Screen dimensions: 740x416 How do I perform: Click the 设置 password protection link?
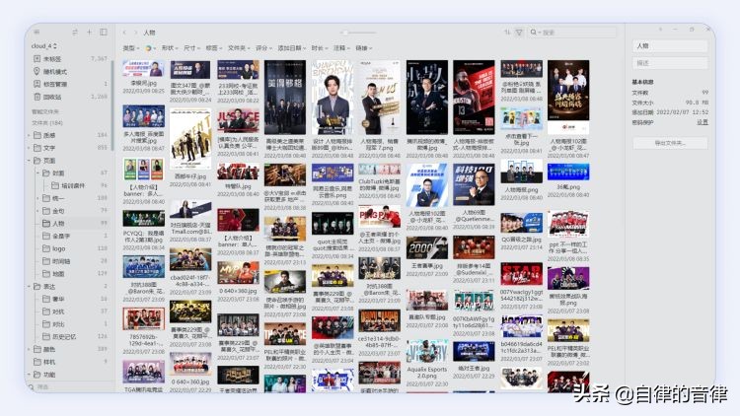(x=703, y=122)
